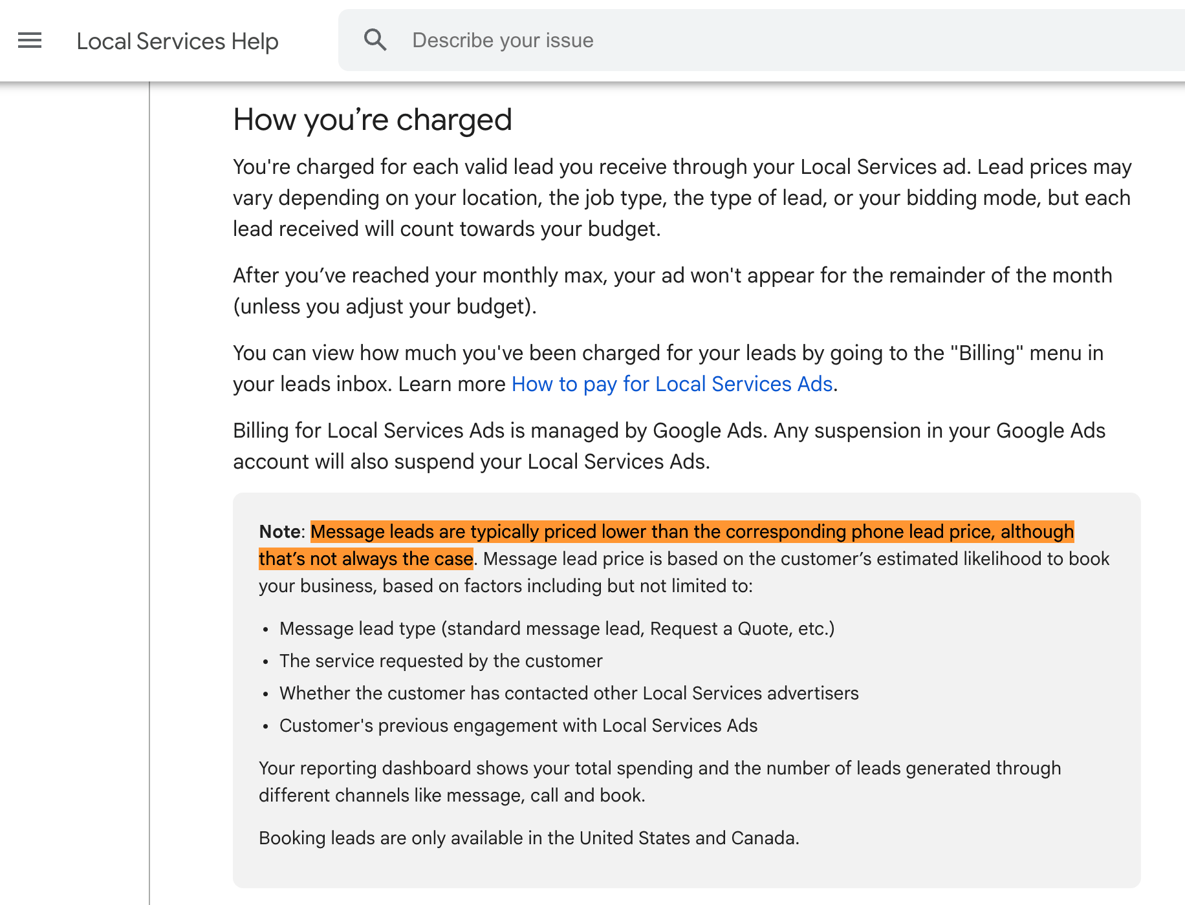Click the bold 'Note' label

pyautogui.click(x=280, y=532)
